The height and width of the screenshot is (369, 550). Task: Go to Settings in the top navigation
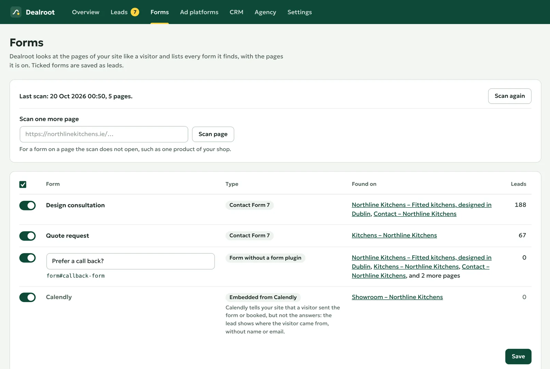click(300, 12)
